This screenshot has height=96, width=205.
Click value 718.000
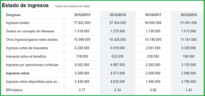click(82, 56)
